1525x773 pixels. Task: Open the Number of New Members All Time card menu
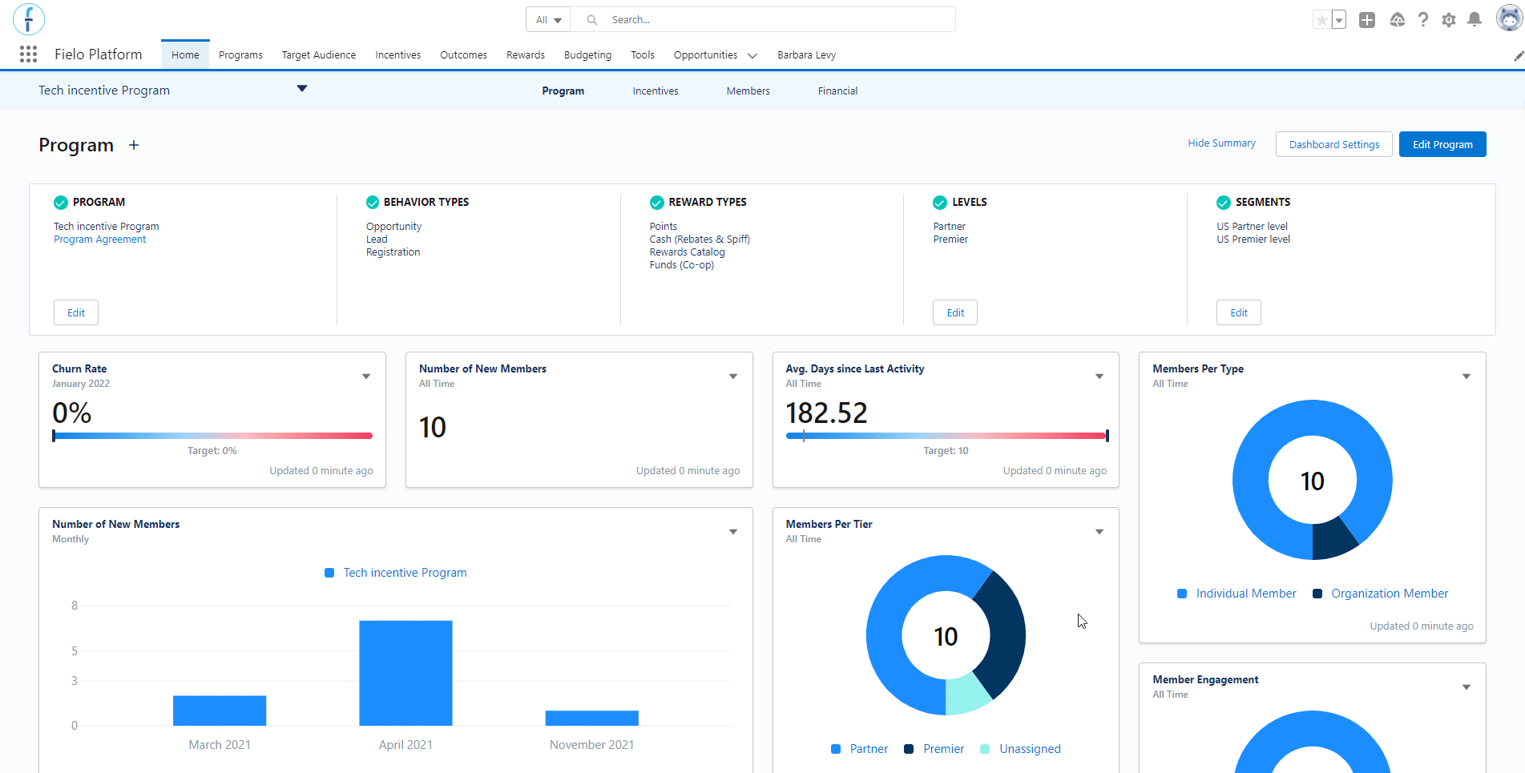click(733, 376)
